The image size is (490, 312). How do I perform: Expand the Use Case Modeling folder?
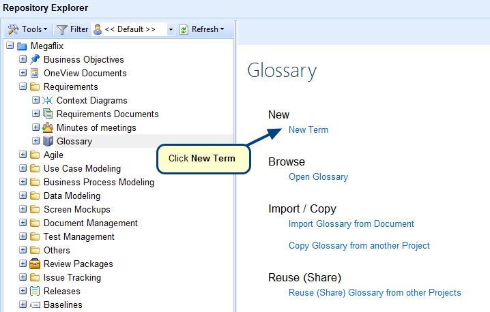[23, 168]
